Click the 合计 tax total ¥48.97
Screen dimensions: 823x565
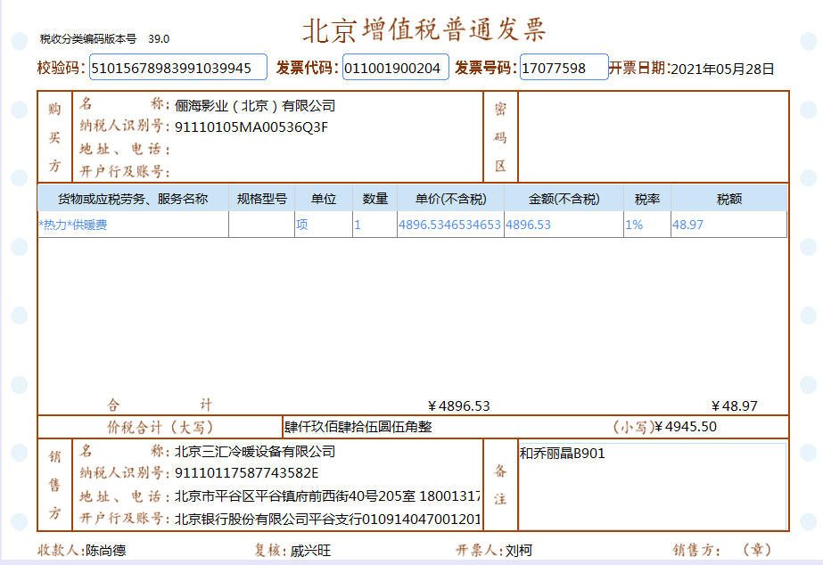(x=735, y=406)
